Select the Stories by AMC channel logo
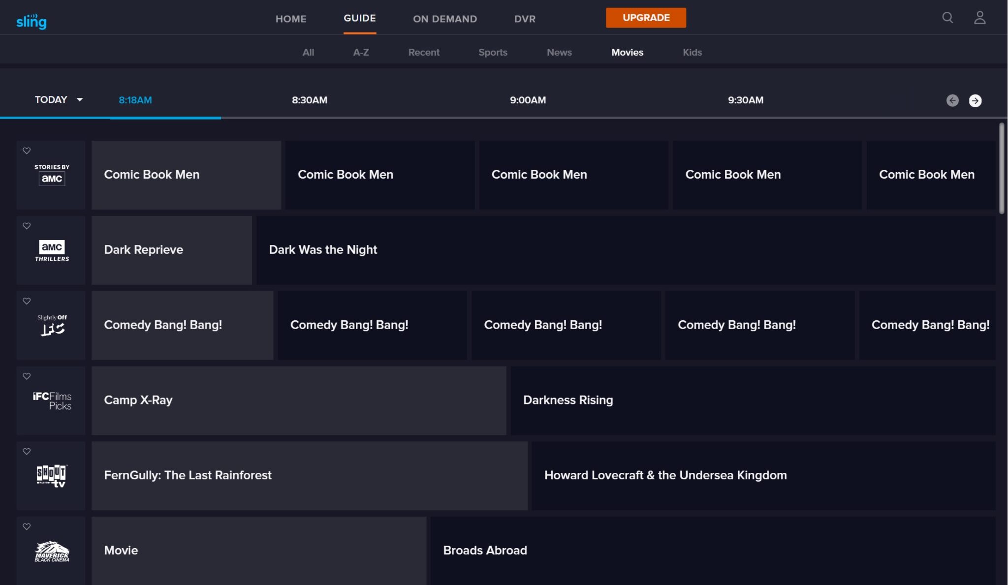The height and width of the screenshot is (585, 1008). click(52, 175)
